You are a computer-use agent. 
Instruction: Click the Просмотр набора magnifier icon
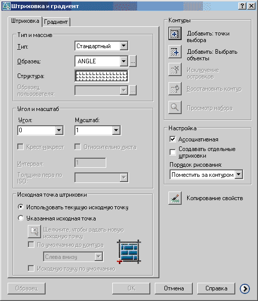(x=175, y=107)
